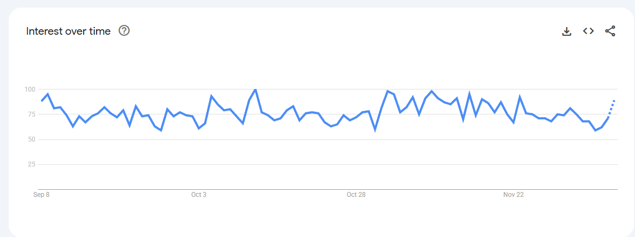Click the line's spike right after Oct 3

tap(212, 96)
